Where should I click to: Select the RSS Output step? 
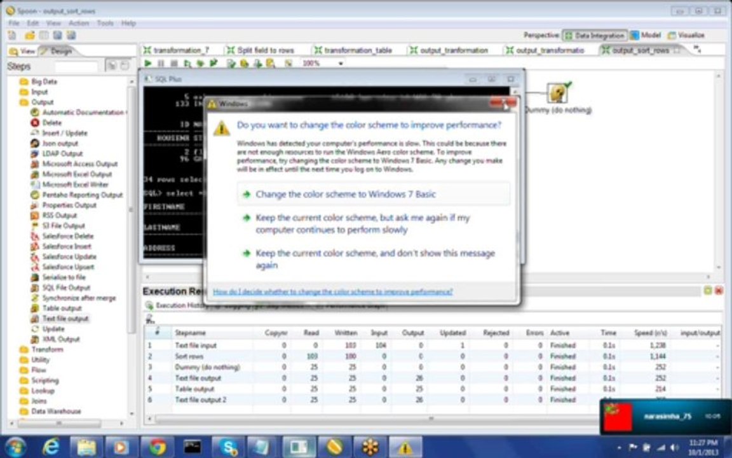(59, 215)
